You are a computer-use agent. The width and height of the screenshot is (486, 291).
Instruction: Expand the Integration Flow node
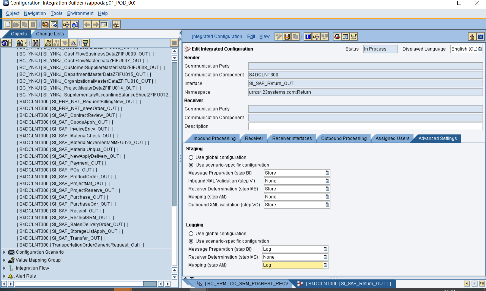4,268
